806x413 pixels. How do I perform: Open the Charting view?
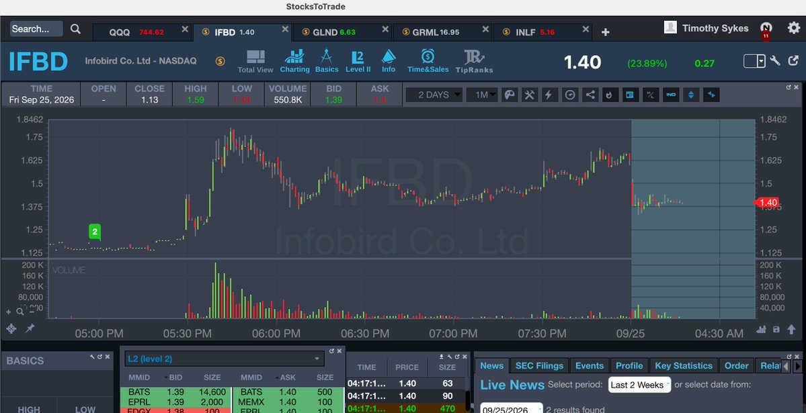pyautogui.click(x=294, y=62)
